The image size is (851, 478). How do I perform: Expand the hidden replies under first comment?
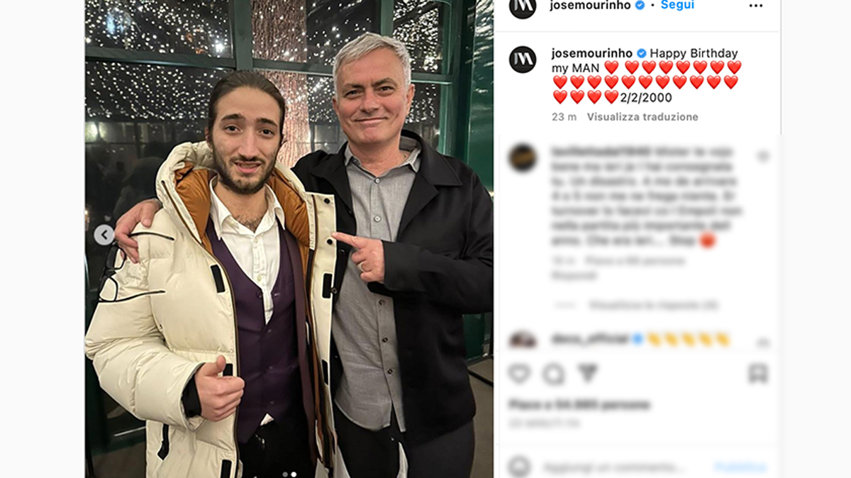point(654,305)
